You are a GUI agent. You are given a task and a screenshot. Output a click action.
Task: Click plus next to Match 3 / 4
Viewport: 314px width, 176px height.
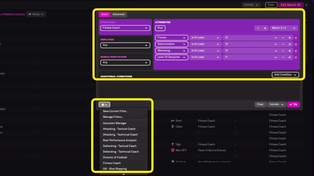click(x=265, y=28)
